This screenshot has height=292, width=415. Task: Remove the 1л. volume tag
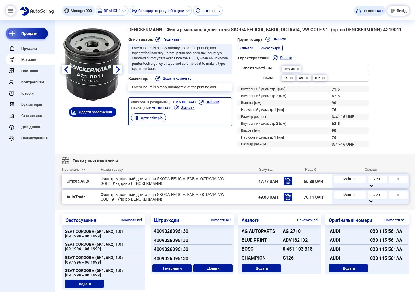pos(291,78)
